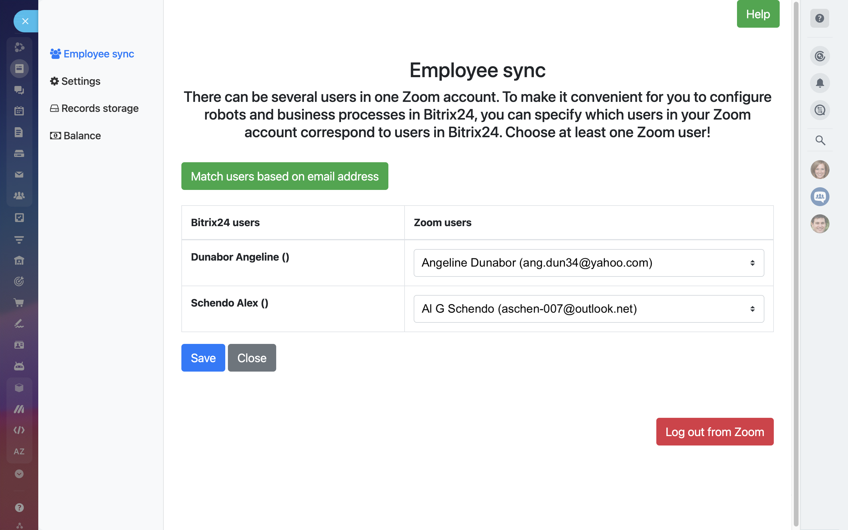Click the blue Save button

[203, 358]
